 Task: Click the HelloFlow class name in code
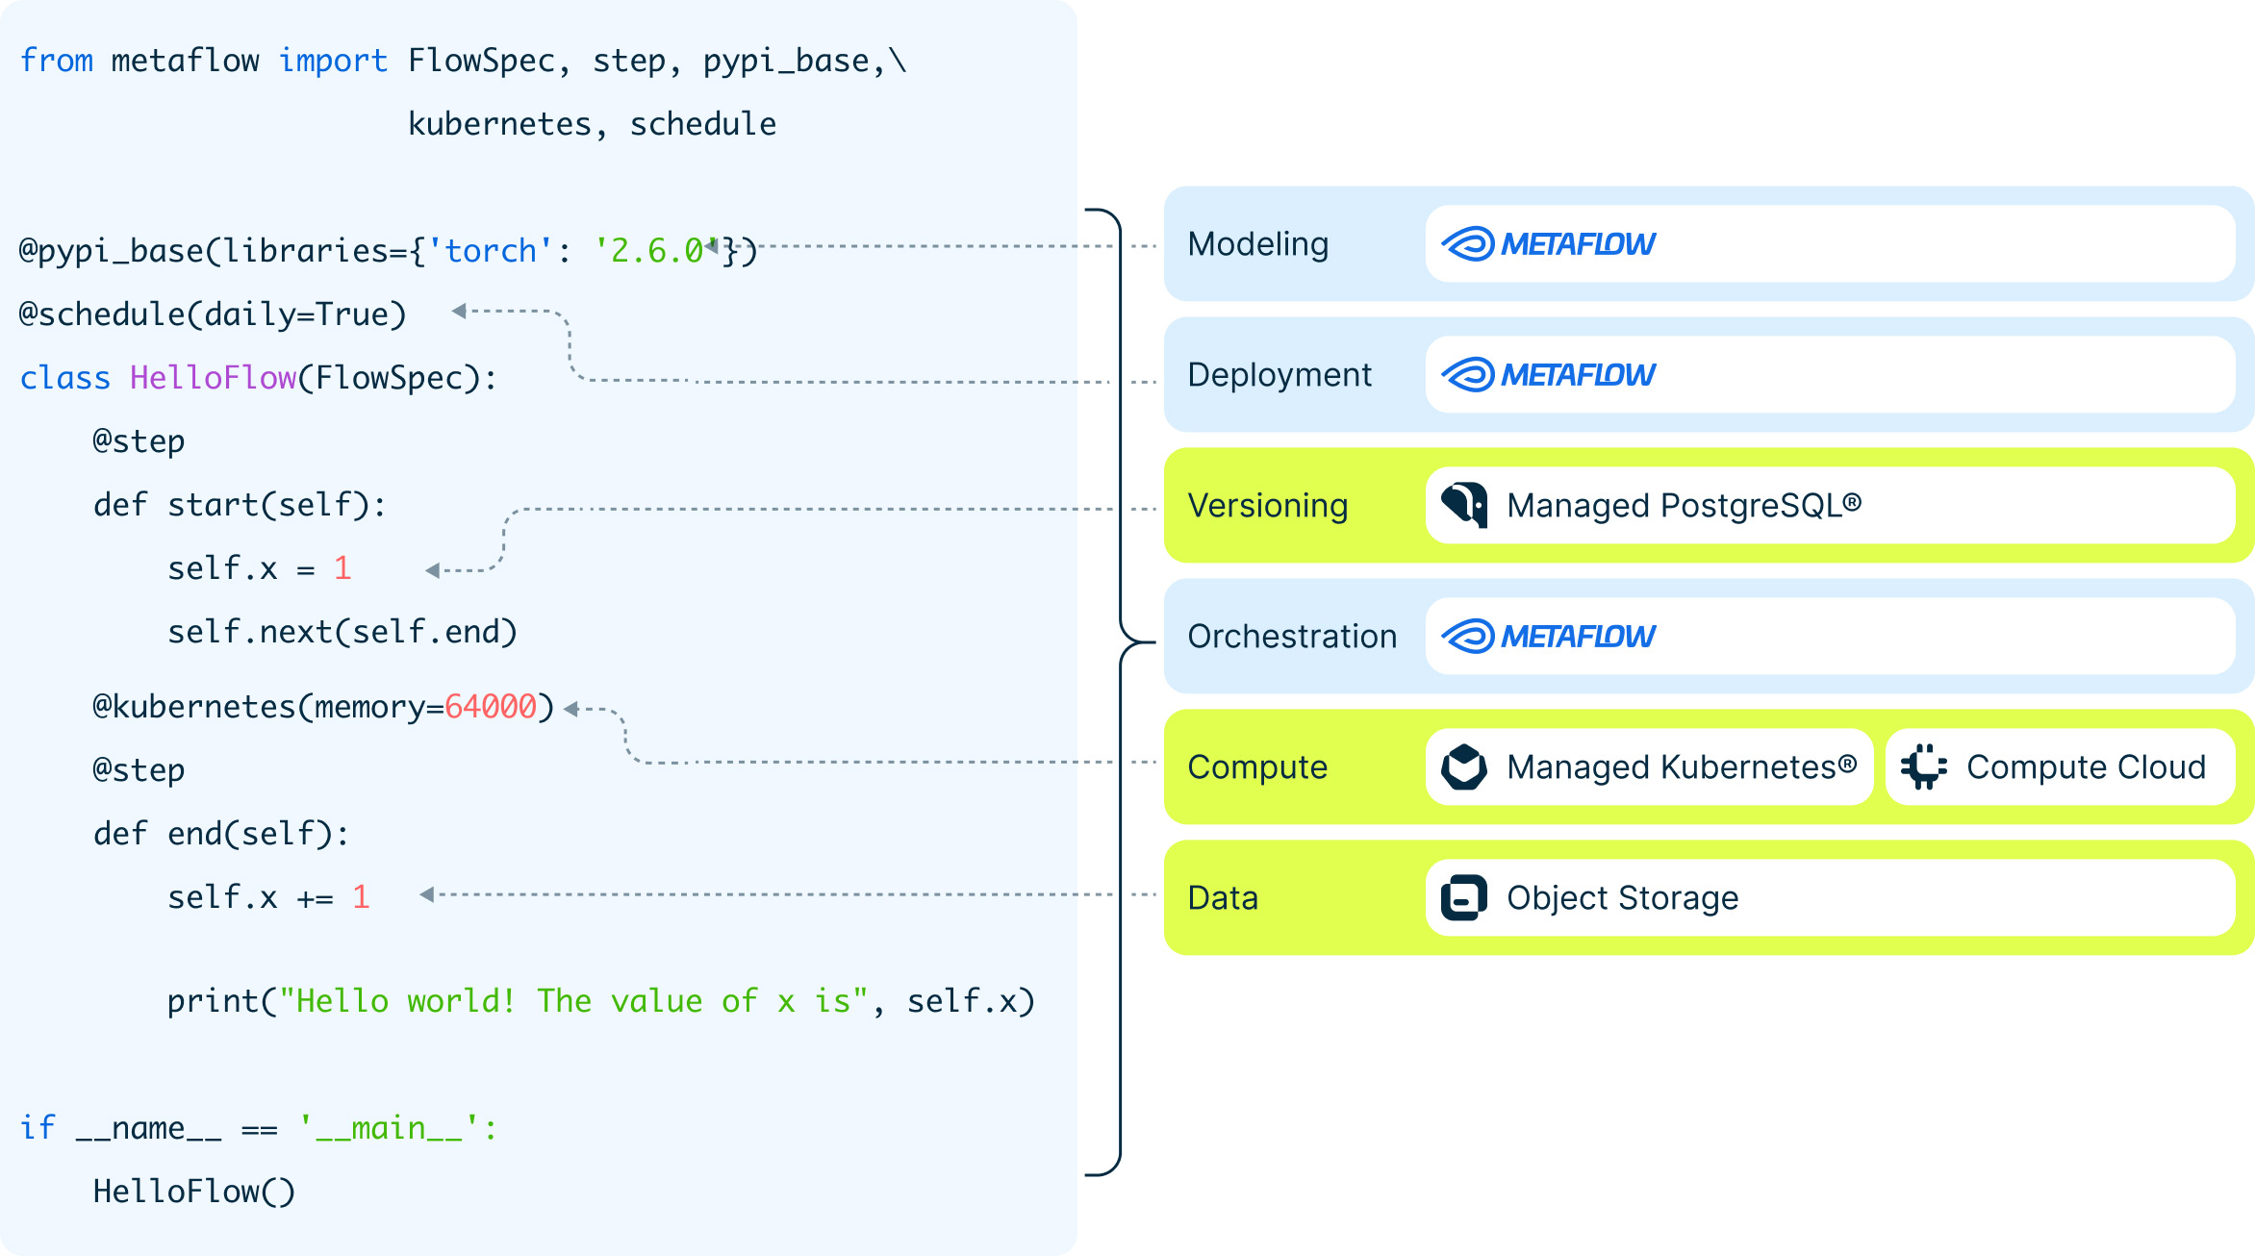tap(214, 378)
